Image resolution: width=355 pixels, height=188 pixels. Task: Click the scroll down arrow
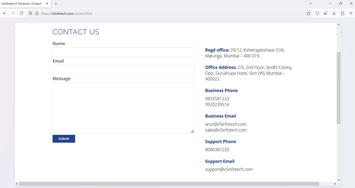[338, 180]
